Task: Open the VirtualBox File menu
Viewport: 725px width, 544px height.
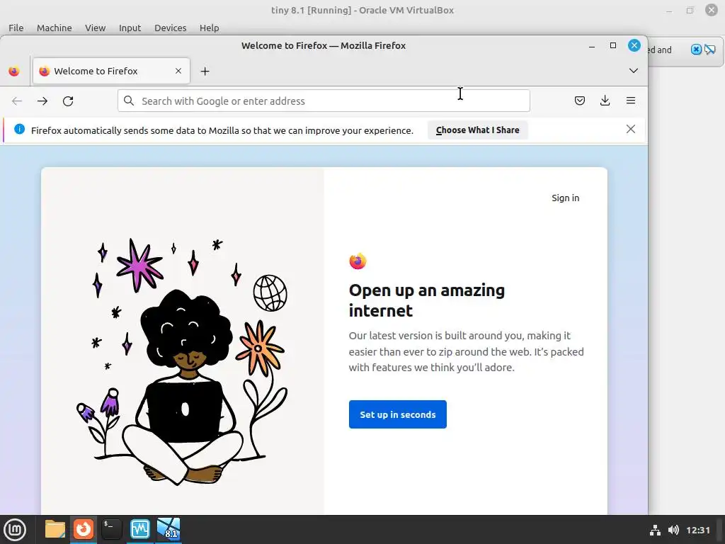Action: 16,28
